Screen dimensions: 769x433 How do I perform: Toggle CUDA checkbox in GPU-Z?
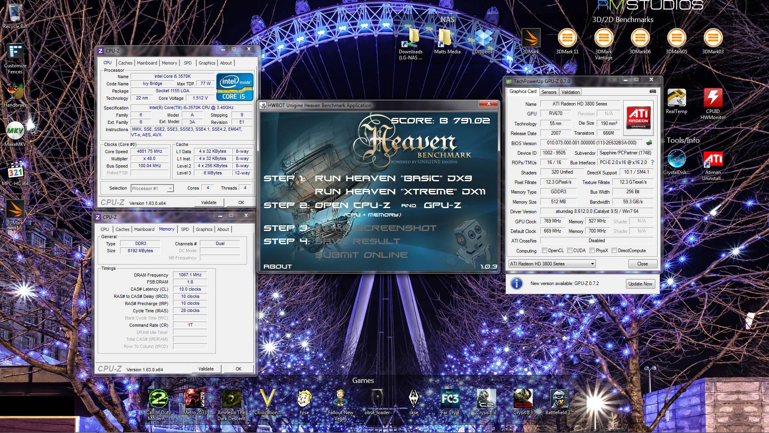pos(570,251)
